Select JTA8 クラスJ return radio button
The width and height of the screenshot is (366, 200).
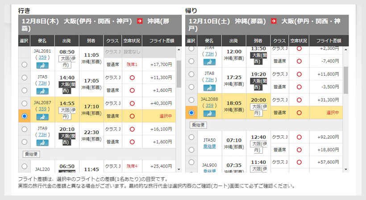pos(191,74)
